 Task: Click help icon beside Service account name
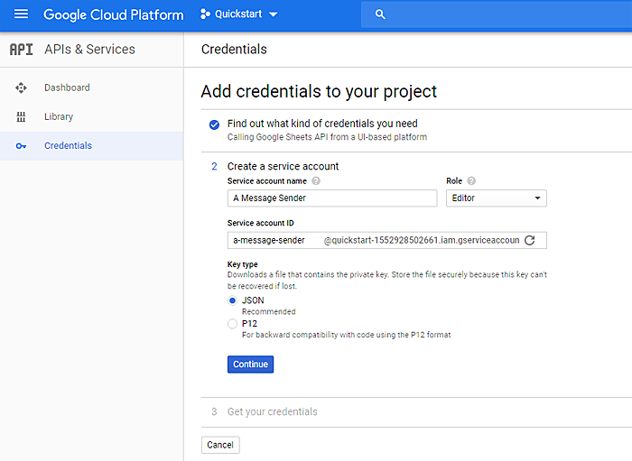point(315,181)
